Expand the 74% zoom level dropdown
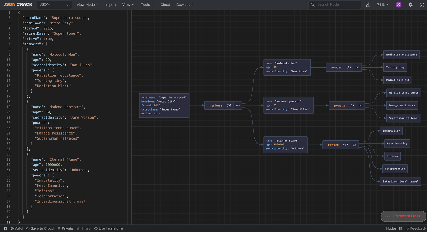 click(x=383, y=5)
